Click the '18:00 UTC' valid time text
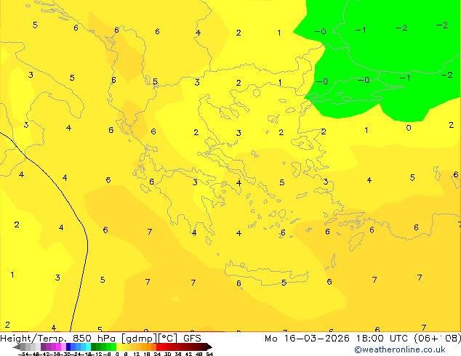The height and width of the screenshot is (356, 461). [382, 339]
